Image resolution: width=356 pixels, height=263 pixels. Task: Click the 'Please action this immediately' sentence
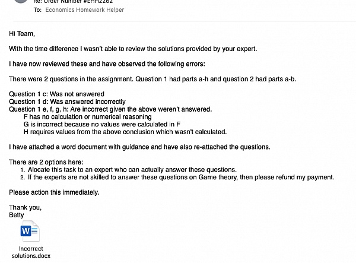point(54,192)
